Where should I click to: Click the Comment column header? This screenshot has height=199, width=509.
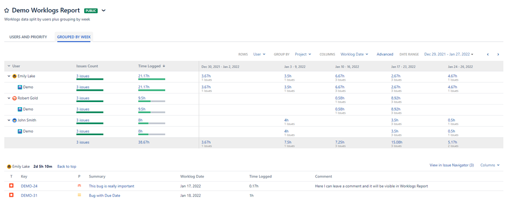323,177
